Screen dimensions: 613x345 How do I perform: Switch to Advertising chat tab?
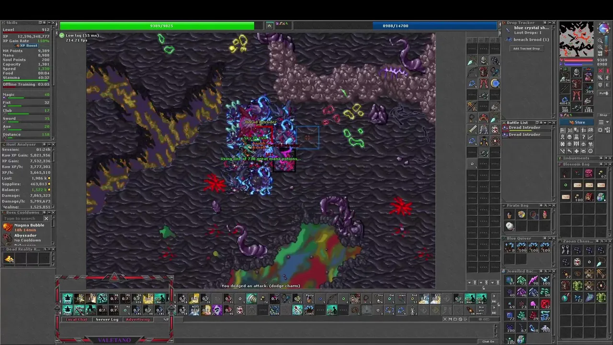point(137,320)
